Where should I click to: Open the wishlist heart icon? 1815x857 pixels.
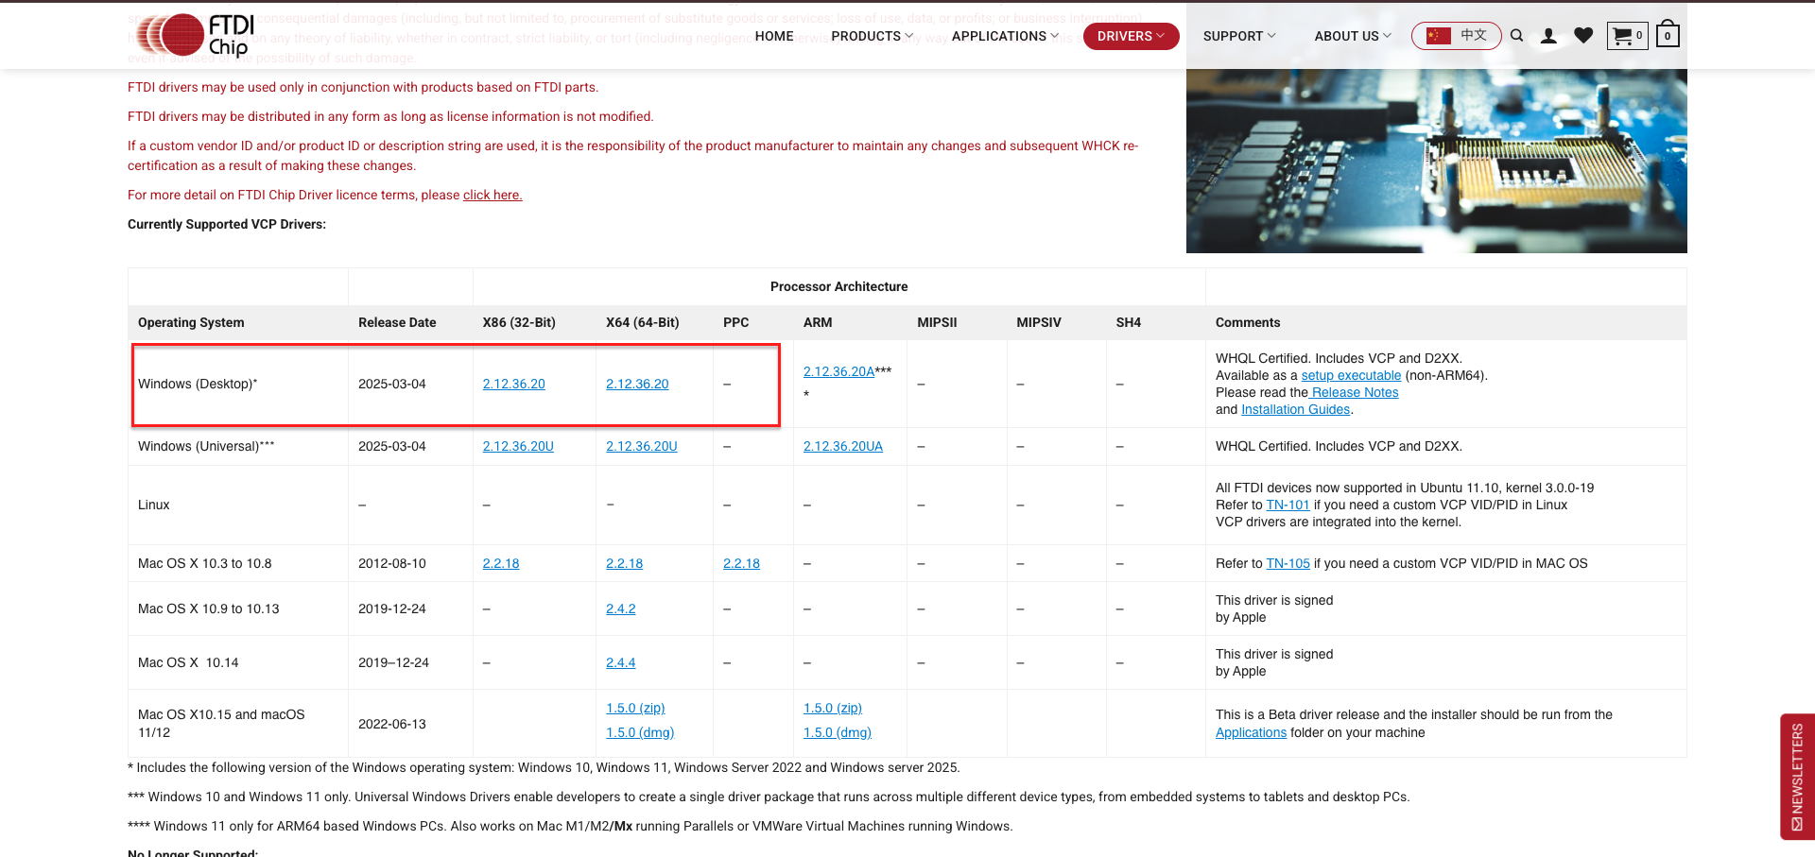[1583, 36]
